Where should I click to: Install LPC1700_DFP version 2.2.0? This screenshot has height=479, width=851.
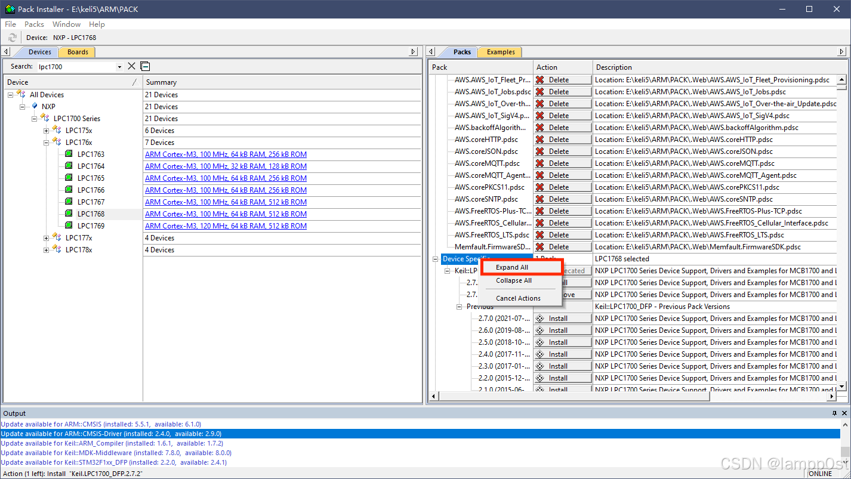point(563,378)
